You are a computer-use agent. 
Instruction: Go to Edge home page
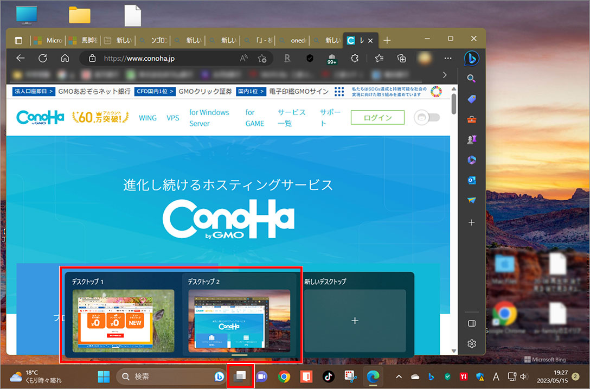65,59
